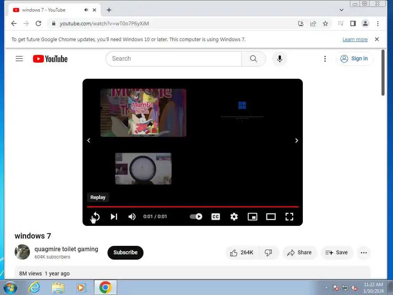Go forward in Chrome
Screen dimensions: 393x295
click(x=26, y=23)
